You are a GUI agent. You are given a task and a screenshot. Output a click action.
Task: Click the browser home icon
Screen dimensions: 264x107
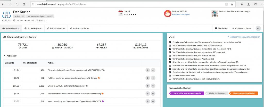point(24,4)
